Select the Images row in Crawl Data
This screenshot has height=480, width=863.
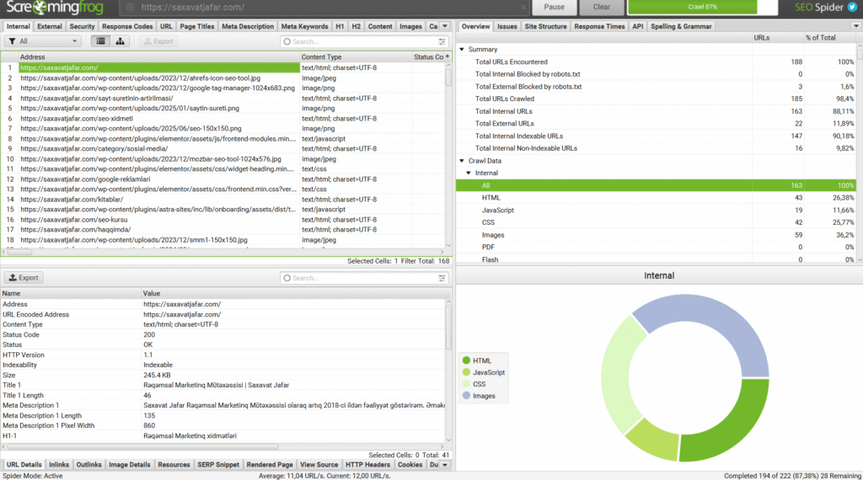coord(493,235)
